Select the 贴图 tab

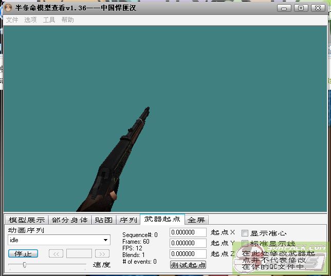click(103, 220)
